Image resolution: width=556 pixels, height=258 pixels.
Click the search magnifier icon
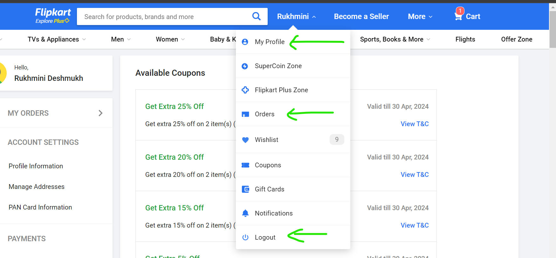click(256, 16)
